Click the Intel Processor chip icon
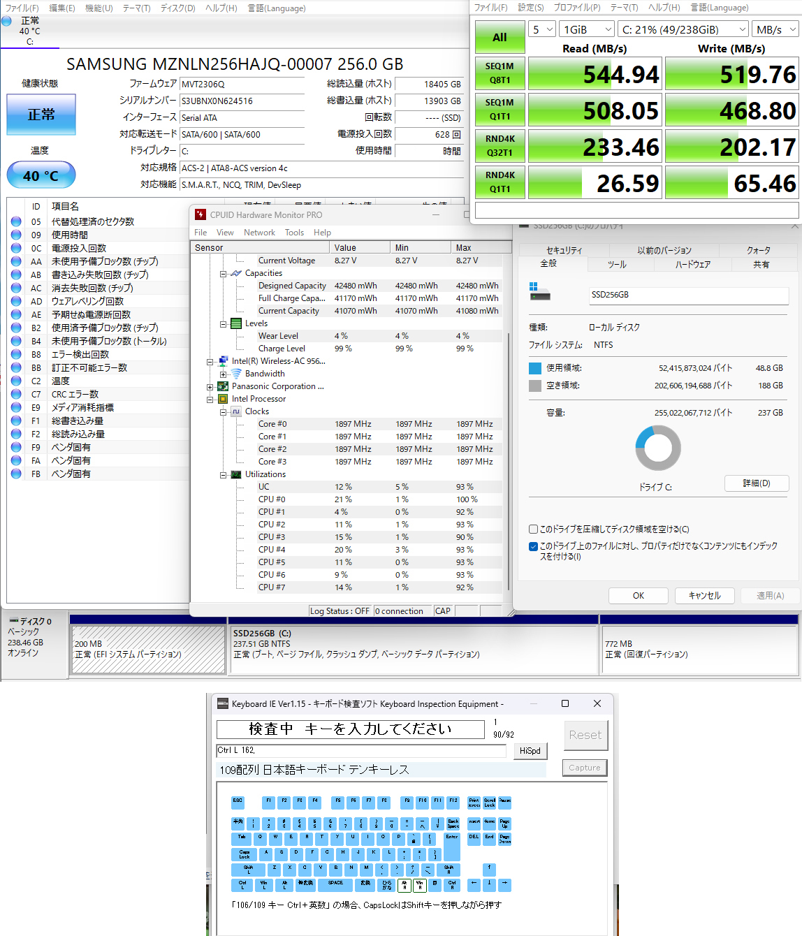Image resolution: width=802 pixels, height=936 pixels. click(223, 399)
